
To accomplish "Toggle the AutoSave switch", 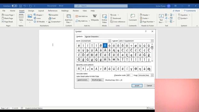I will tap(14, 6).
